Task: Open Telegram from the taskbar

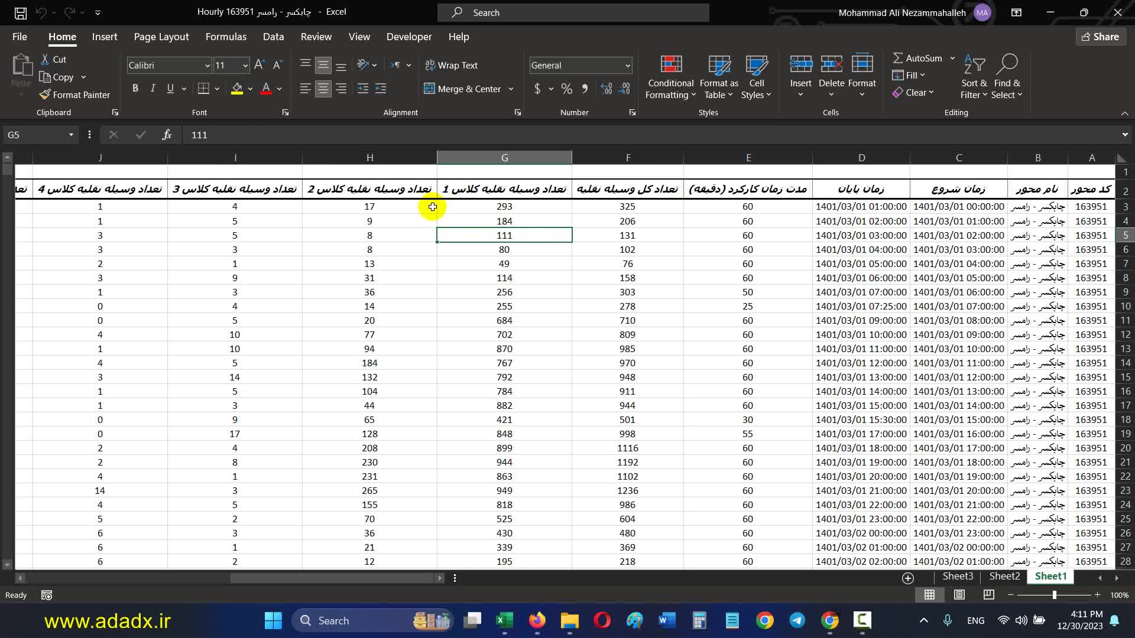Action: click(797, 620)
